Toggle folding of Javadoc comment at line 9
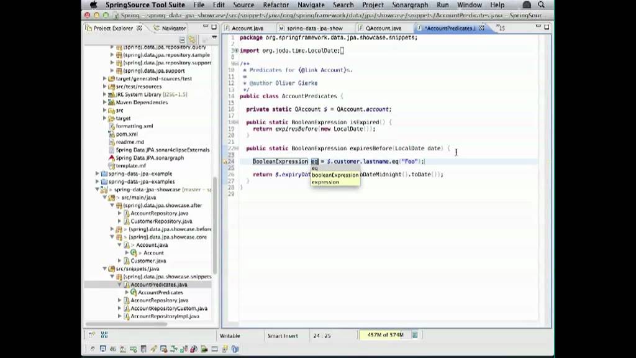 pos(237,64)
